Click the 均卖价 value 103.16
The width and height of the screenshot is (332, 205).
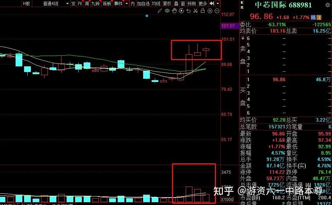point(278,31)
